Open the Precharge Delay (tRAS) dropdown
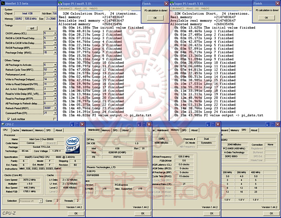Image resolution: width=281 pixels, height=218 pixels. pyautogui.click(x=55, y=53)
